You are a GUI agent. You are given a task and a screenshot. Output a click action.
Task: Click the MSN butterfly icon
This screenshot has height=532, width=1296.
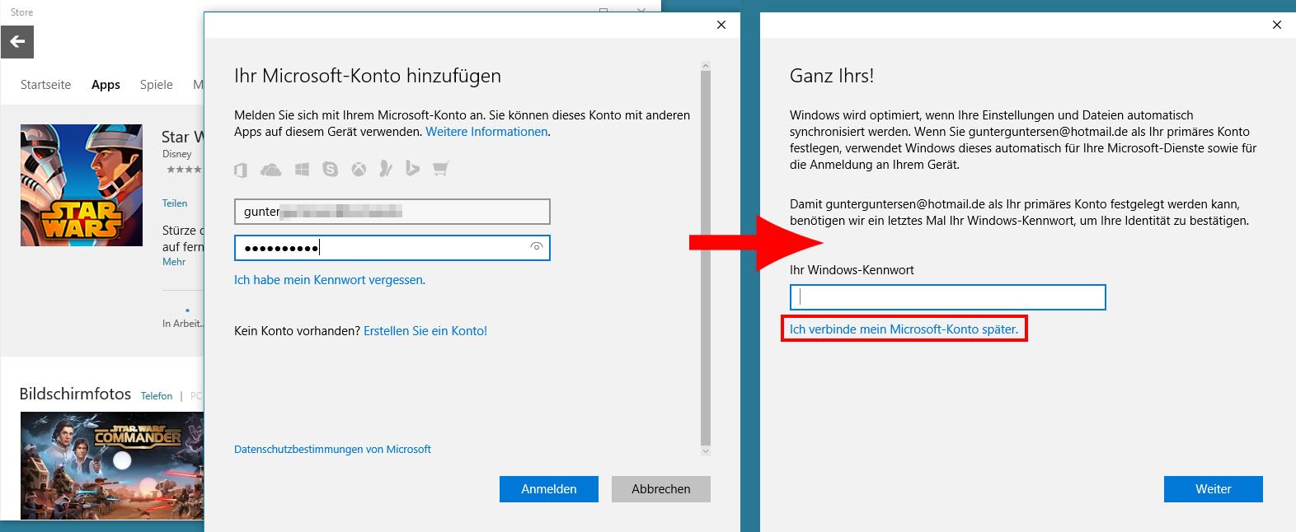tap(385, 170)
